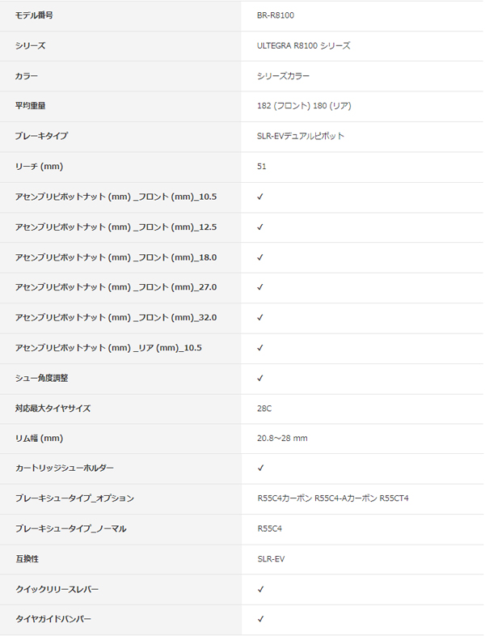Select the SLR-EVデュアルピボット brake type value
This screenshot has width=485, height=636.
coord(301,136)
